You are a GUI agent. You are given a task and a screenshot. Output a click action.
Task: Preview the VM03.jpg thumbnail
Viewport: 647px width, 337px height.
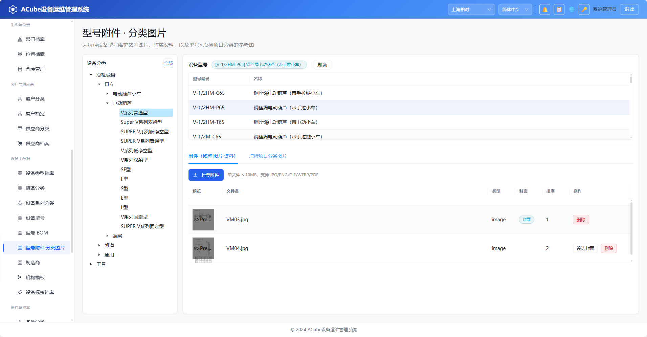tap(203, 220)
